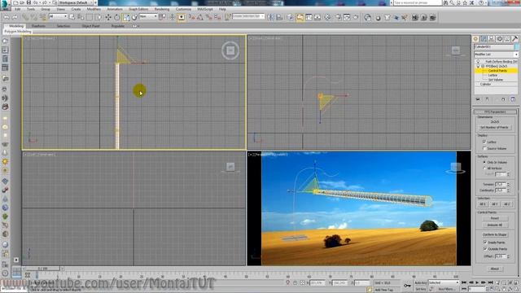Open the Motion command panel tab
Viewport: 521px width, 293px height.
(499, 39)
